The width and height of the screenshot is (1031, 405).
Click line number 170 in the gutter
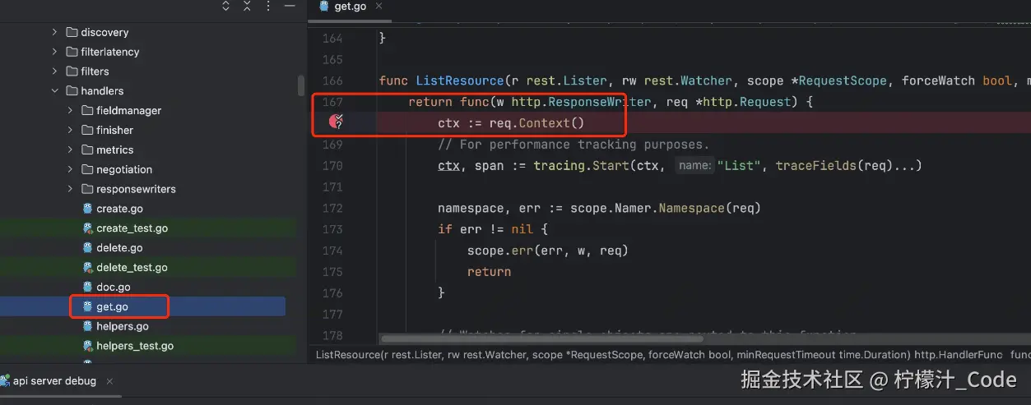[332, 166]
